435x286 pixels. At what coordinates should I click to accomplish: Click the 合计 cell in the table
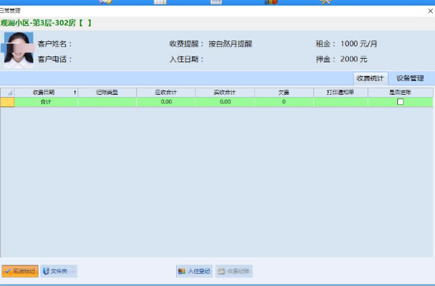coord(46,101)
